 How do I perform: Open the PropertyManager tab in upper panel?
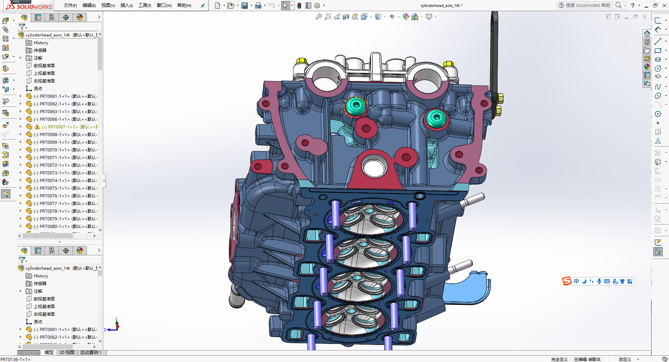point(38,17)
